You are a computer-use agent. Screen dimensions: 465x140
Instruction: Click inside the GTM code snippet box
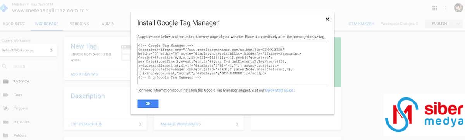pyautogui.click(x=232, y=63)
